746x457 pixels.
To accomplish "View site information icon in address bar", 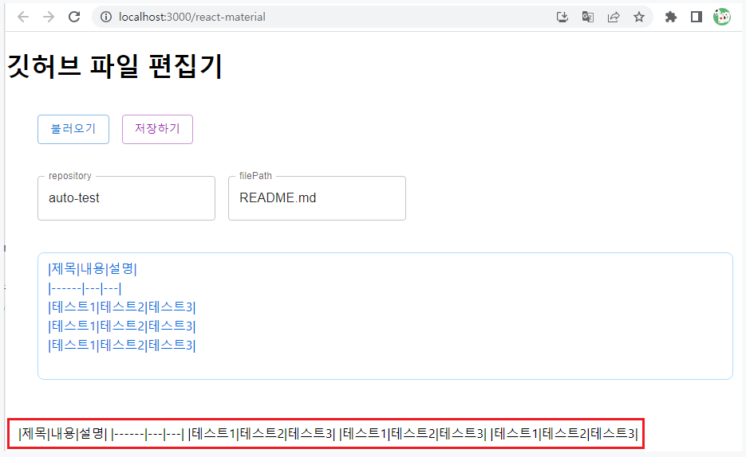I will coord(106,17).
